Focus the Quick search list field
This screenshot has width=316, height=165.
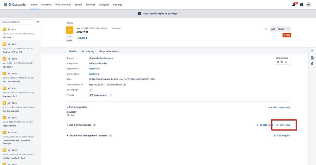click(18, 22)
